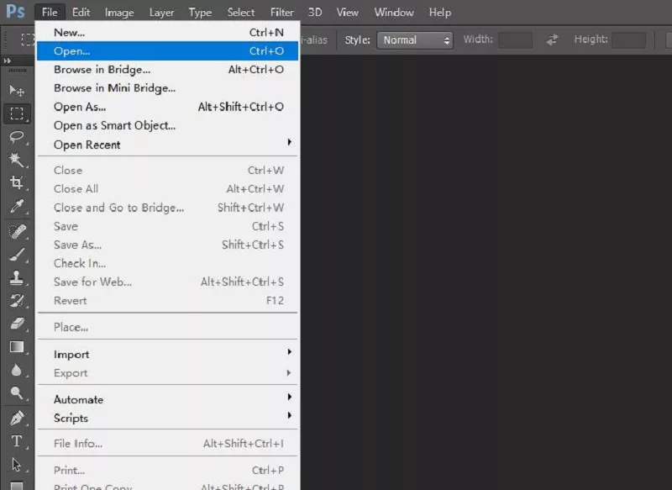
Task: Click the marquee tool preset icon in options bar
Action: click(27, 40)
